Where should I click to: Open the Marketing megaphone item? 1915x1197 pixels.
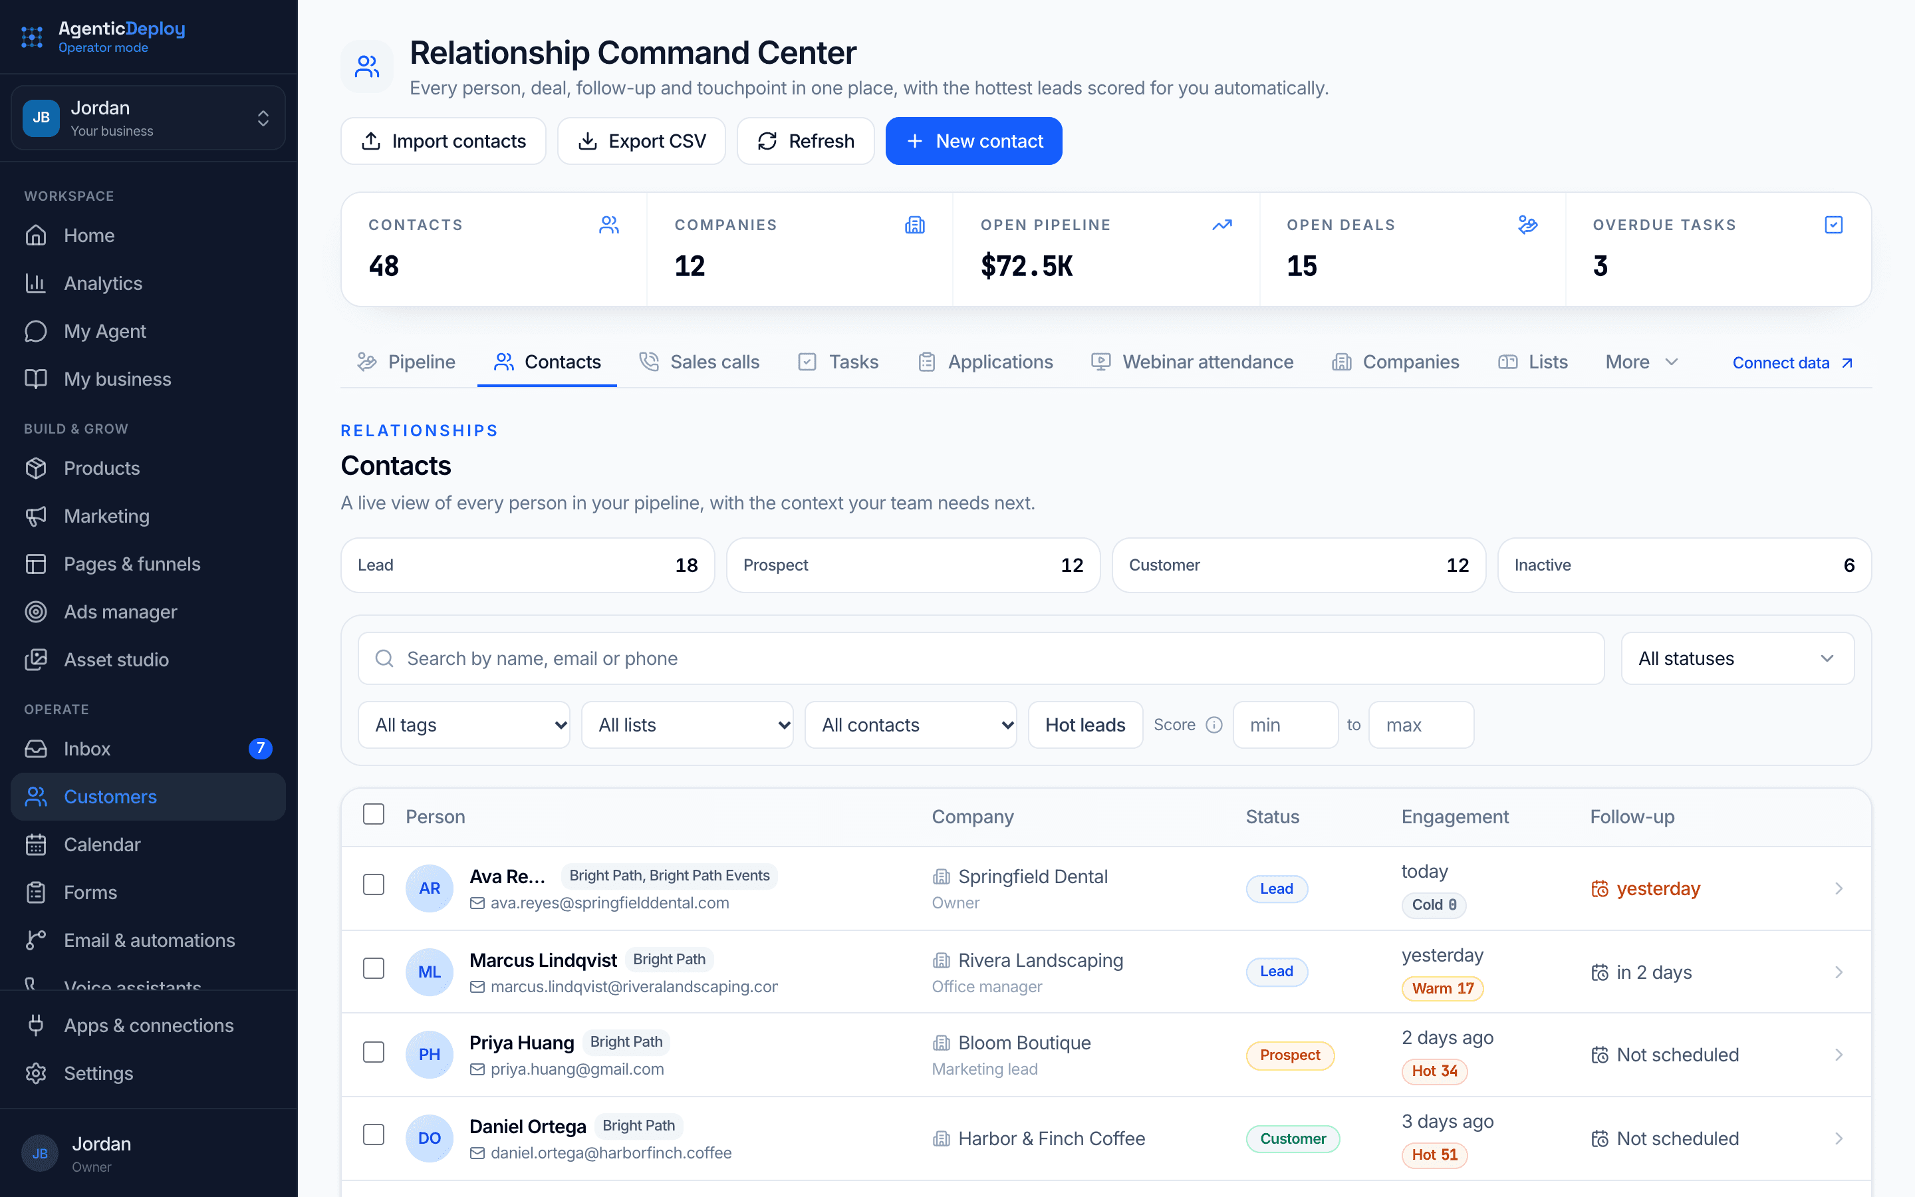[149, 516]
